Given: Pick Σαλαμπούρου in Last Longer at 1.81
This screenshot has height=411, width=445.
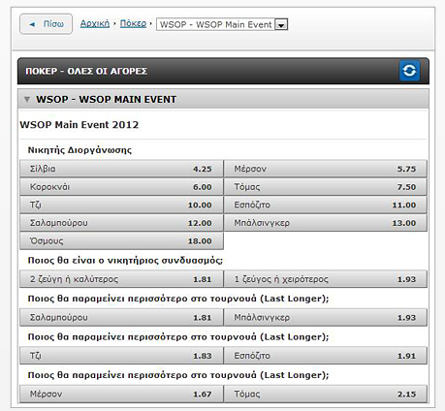Looking at the screenshot, I should (x=121, y=317).
